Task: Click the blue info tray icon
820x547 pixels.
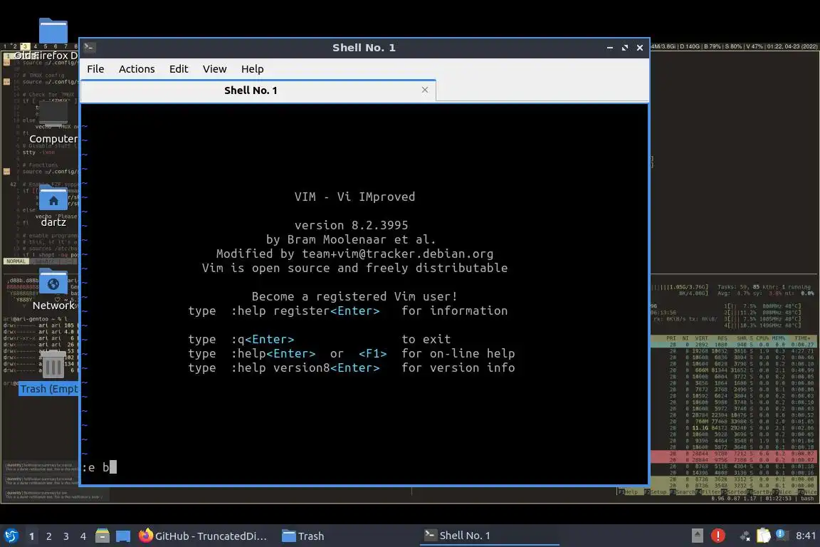Action: [781, 534]
